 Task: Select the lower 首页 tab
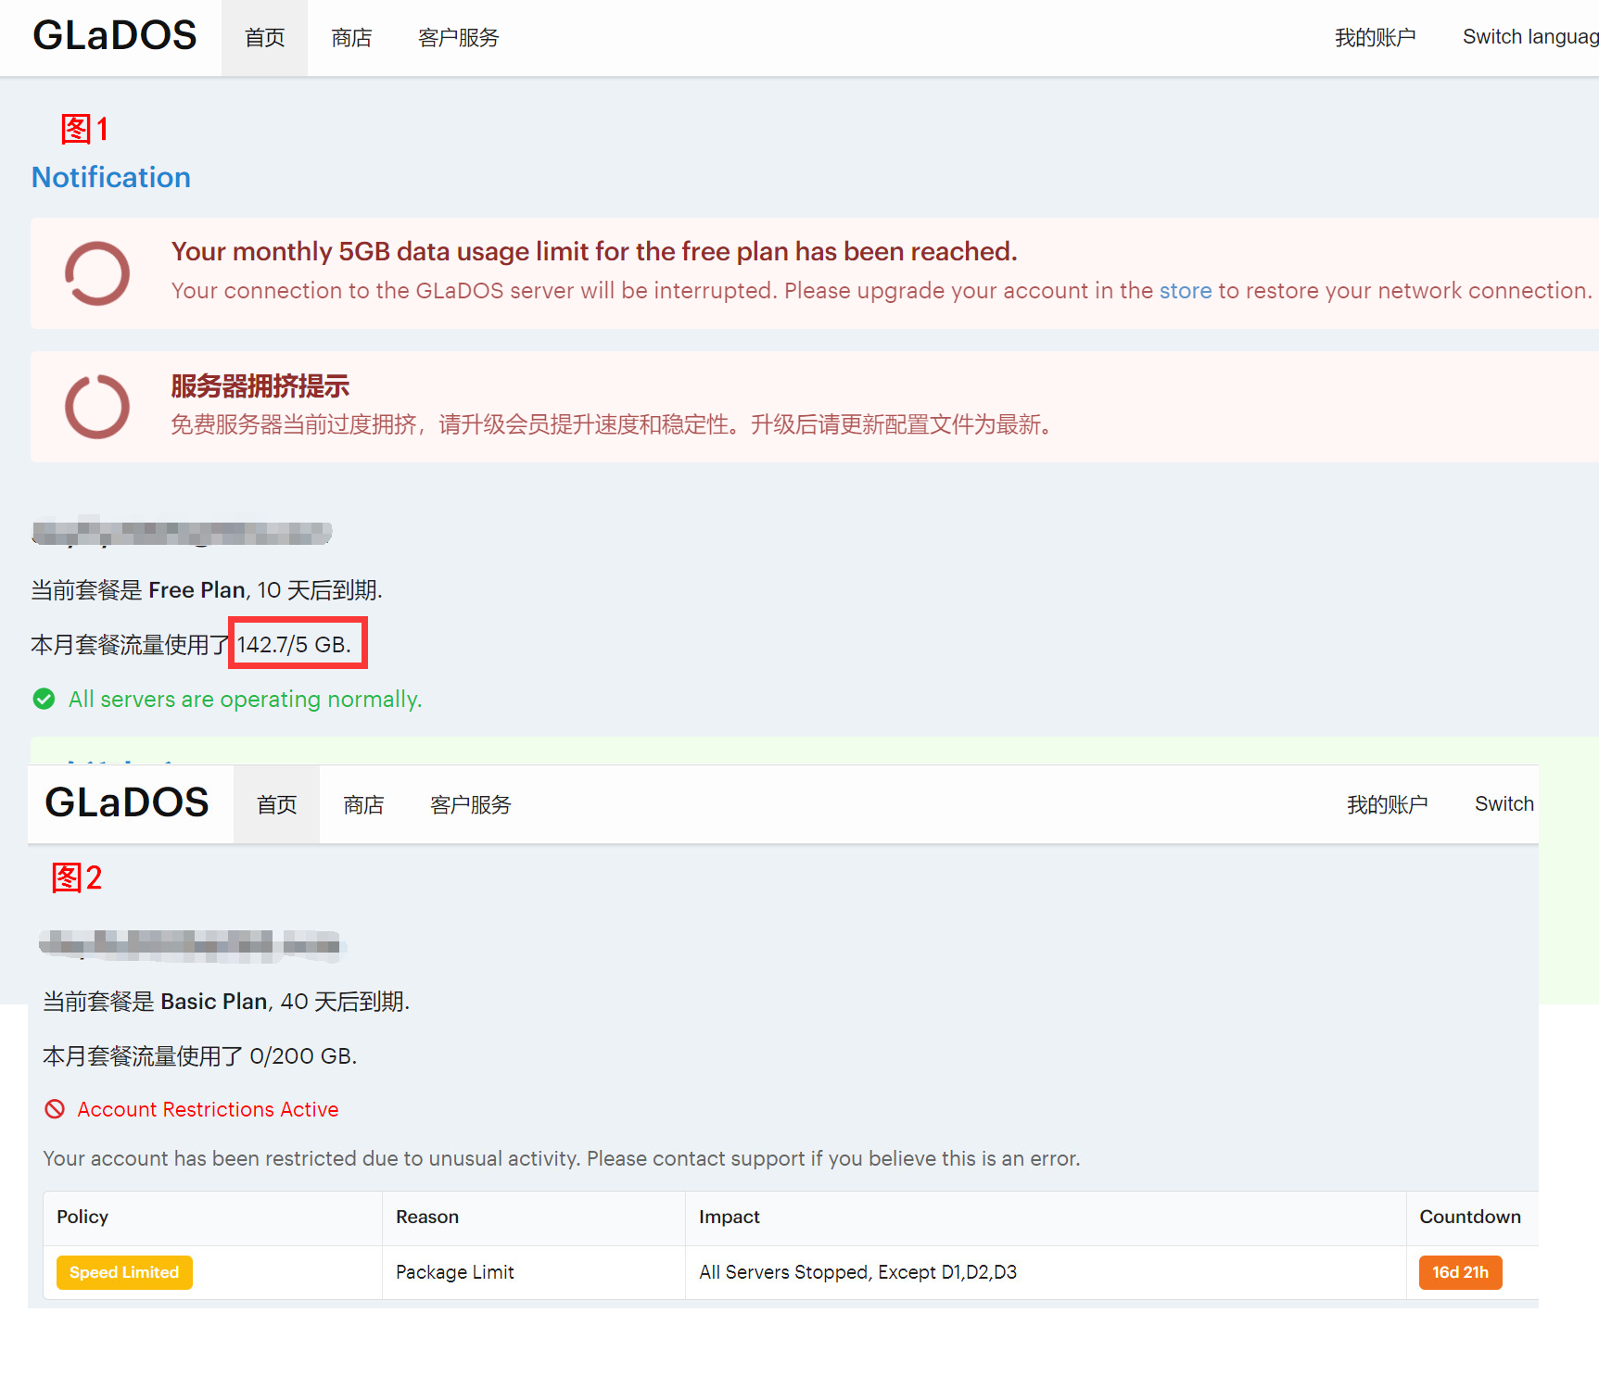tap(276, 805)
